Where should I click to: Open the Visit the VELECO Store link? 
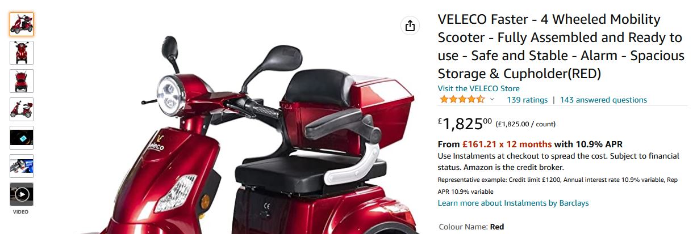click(478, 88)
